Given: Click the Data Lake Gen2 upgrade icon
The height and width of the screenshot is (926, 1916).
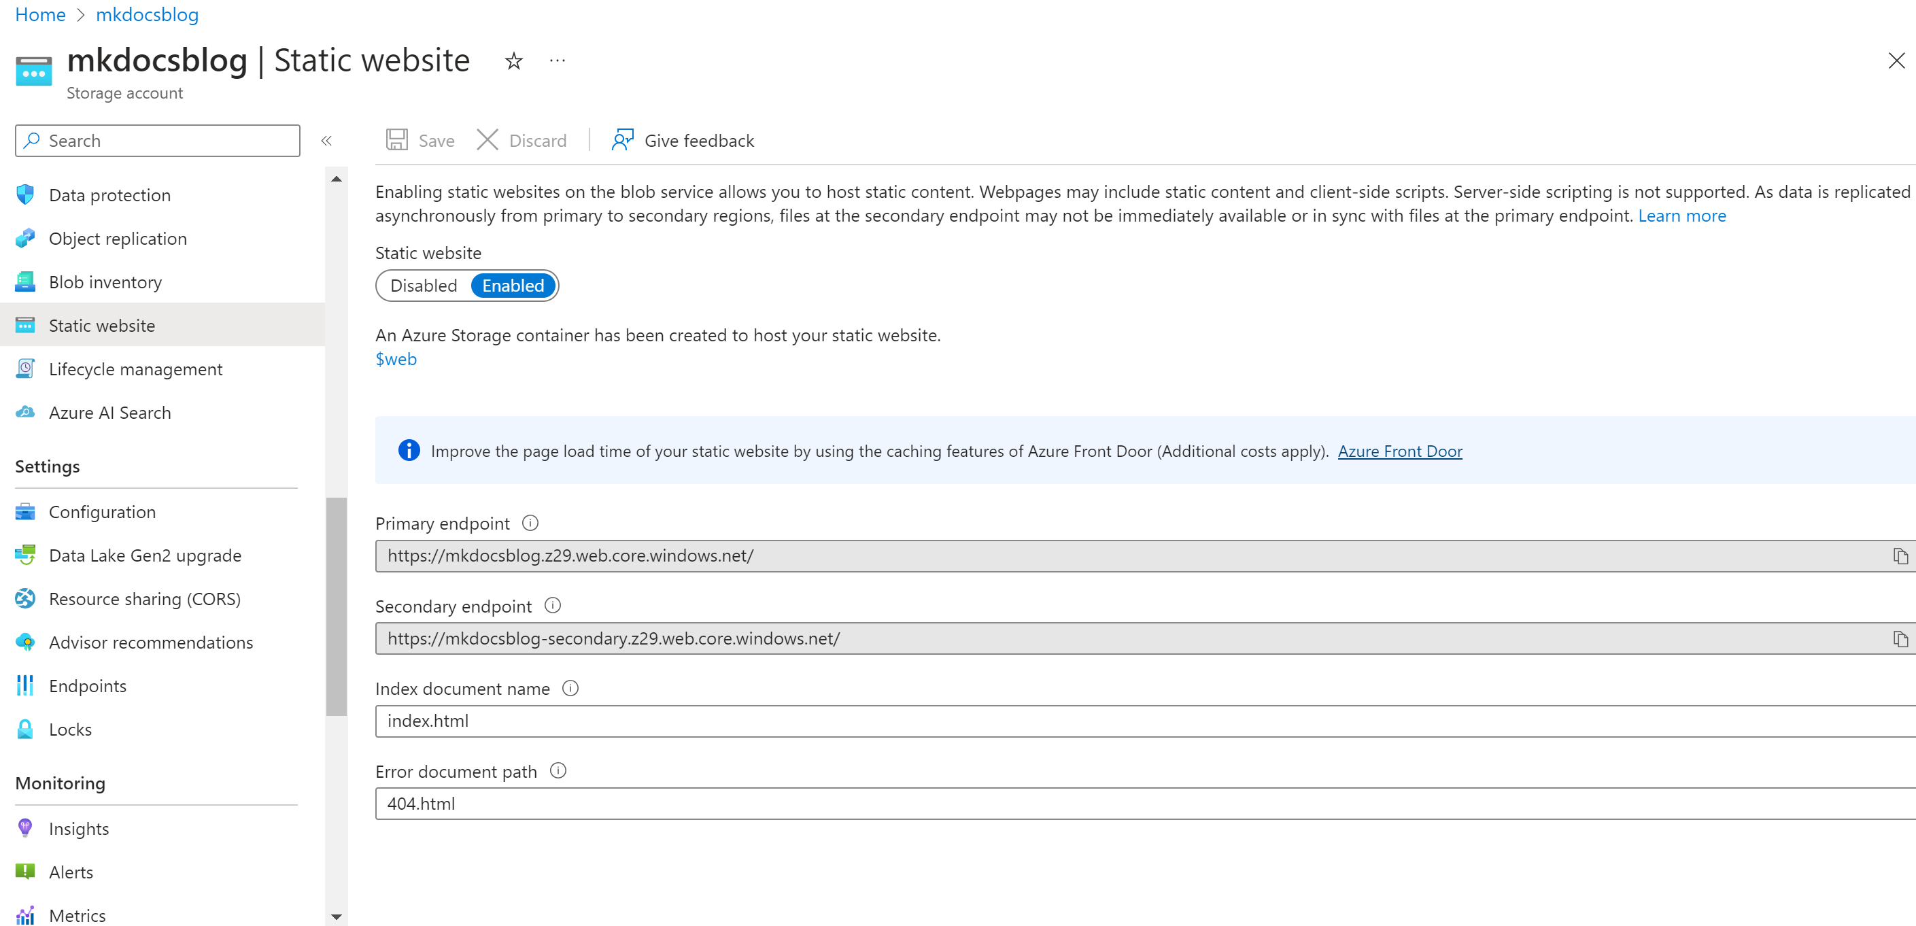Looking at the screenshot, I should (25, 555).
